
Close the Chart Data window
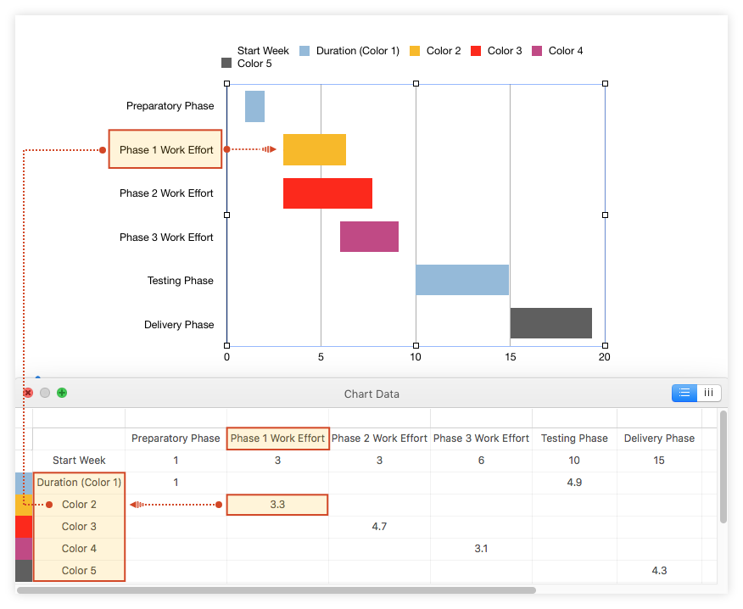(x=28, y=393)
